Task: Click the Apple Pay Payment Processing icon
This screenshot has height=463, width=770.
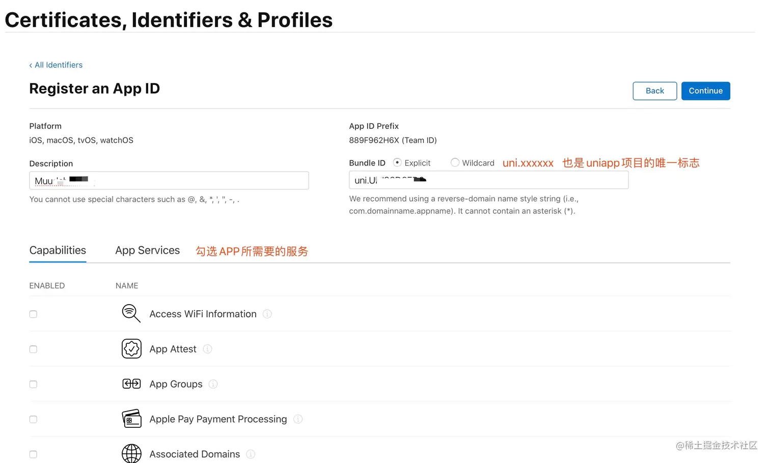Action: click(x=131, y=419)
